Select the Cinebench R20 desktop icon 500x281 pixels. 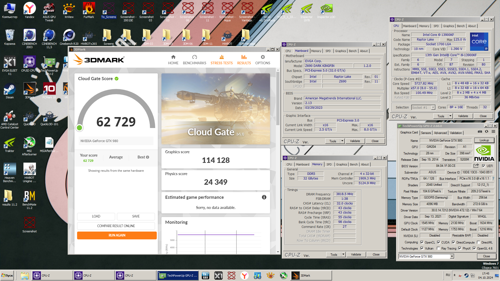(69, 37)
